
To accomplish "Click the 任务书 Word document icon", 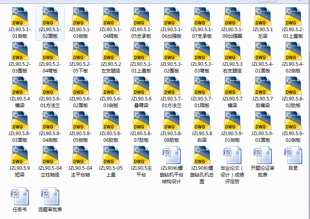I will [20, 197].
